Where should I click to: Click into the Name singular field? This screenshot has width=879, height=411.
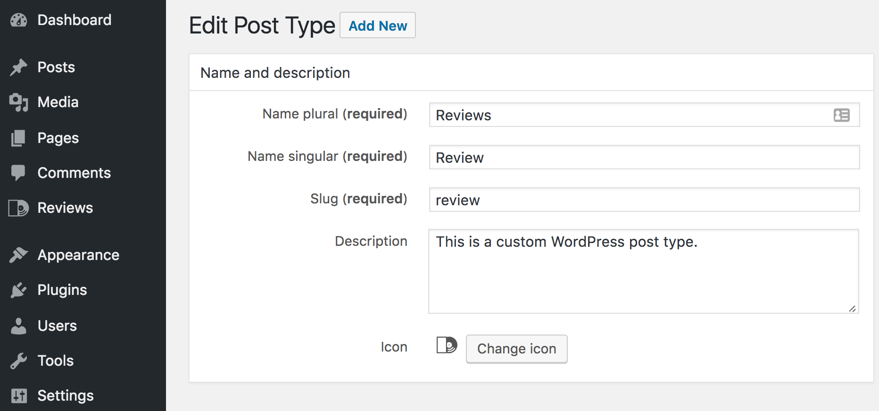coord(644,158)
